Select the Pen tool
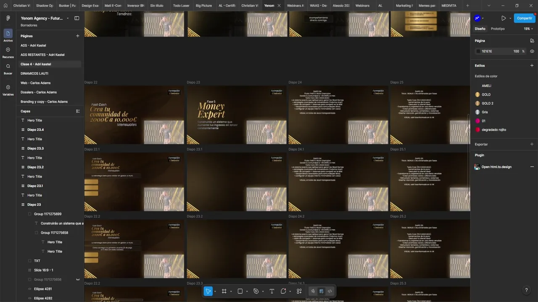538x302 pixels. [256, 291]
